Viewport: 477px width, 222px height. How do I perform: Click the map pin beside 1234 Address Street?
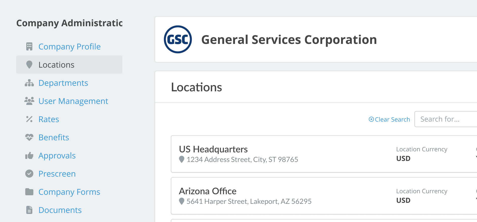[181, 159]
